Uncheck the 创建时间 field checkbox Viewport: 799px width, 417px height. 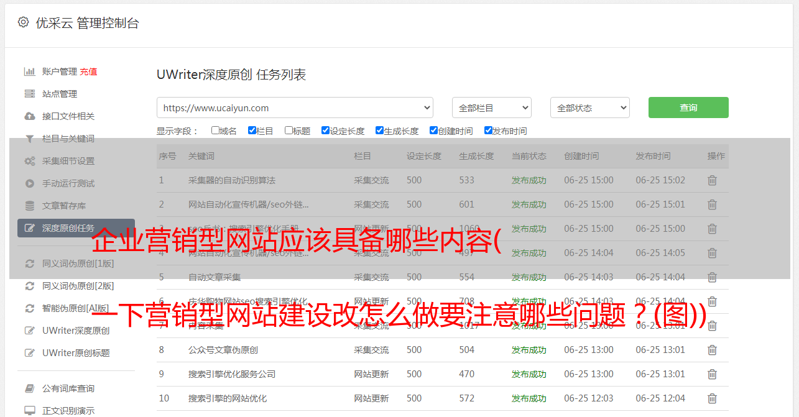click(x=433, y=131)
